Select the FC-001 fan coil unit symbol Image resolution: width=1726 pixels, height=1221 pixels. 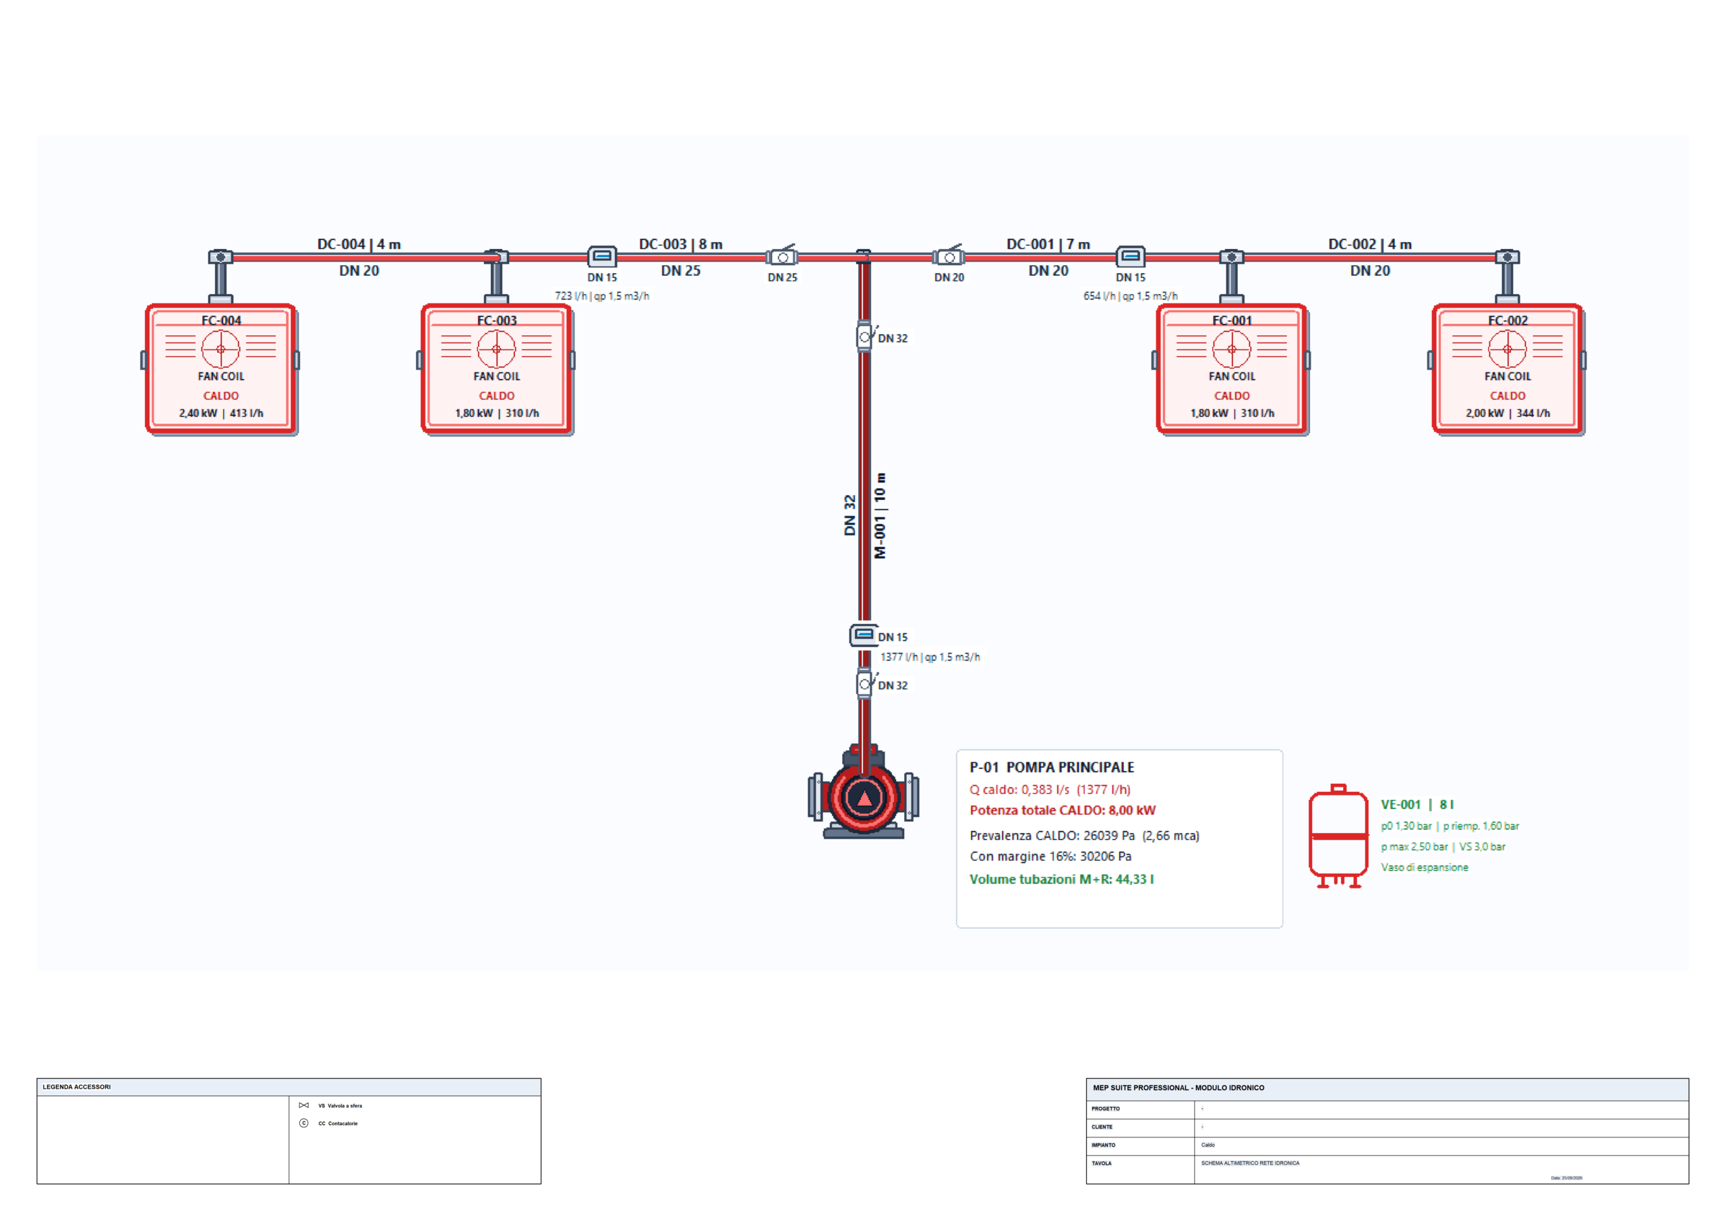[1231, 368]
